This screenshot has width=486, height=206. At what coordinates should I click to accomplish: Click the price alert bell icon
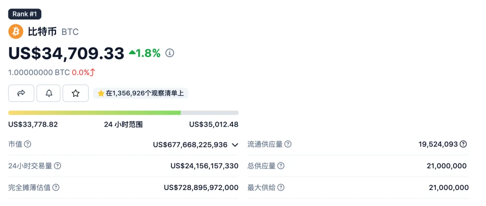[49, 93]
